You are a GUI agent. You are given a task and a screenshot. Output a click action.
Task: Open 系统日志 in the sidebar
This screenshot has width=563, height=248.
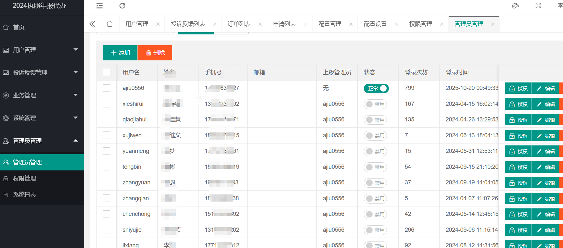point(25,195)
